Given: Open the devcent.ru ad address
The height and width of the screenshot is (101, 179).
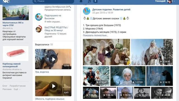Looking at the screenshot, I should 8,28.
